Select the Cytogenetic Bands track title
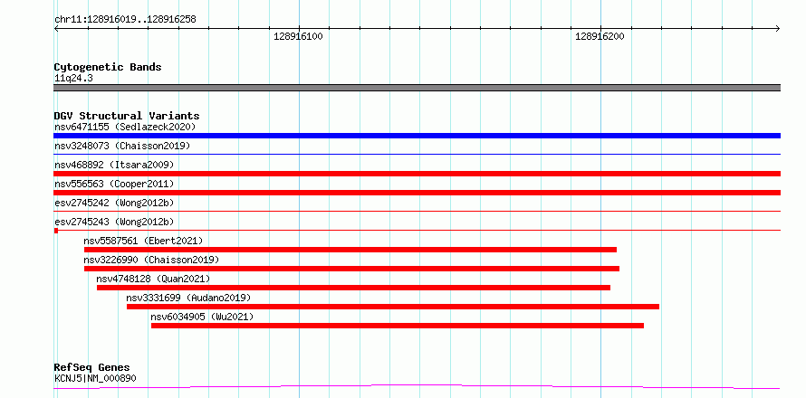The width and height of the screenshot is (806, 398). (108, 67)
